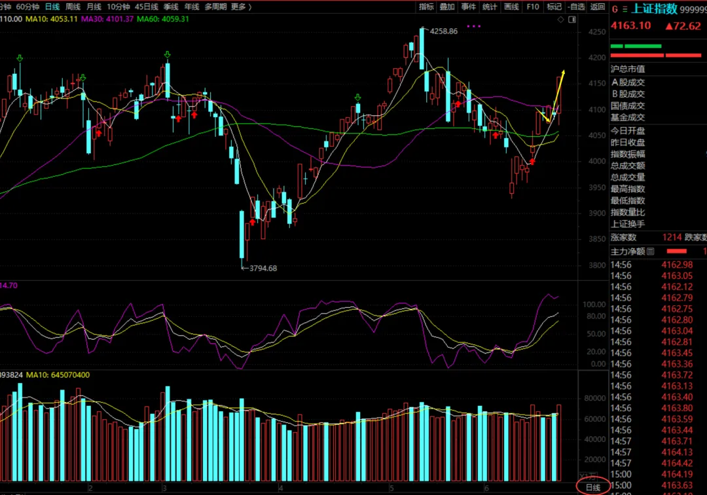Toggle the side panel layout icon
This screenshot has height=495, width=707.
(572, 20)
